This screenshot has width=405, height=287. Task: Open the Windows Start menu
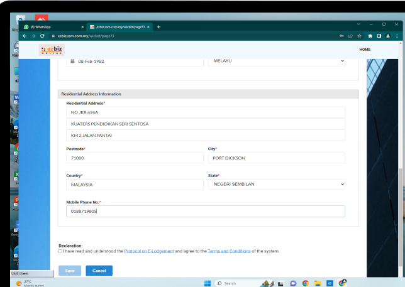(x=208, y=283)
